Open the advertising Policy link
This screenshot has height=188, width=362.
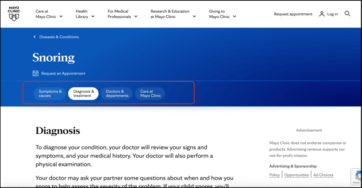(274, 175)
